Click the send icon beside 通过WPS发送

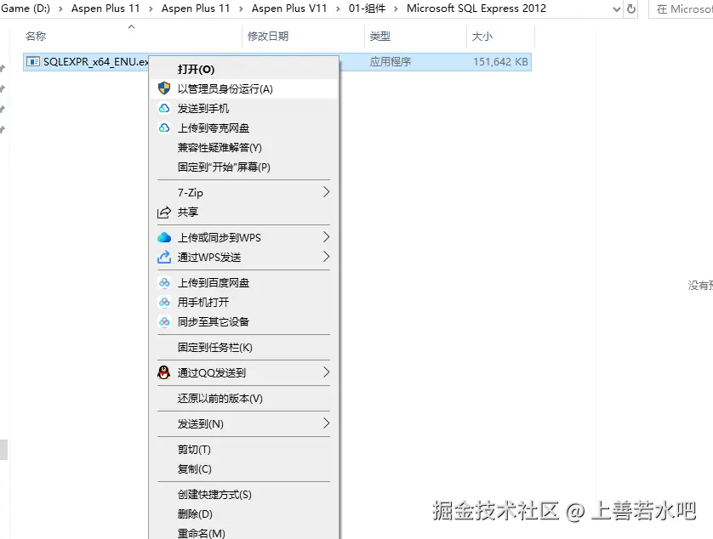164,257
